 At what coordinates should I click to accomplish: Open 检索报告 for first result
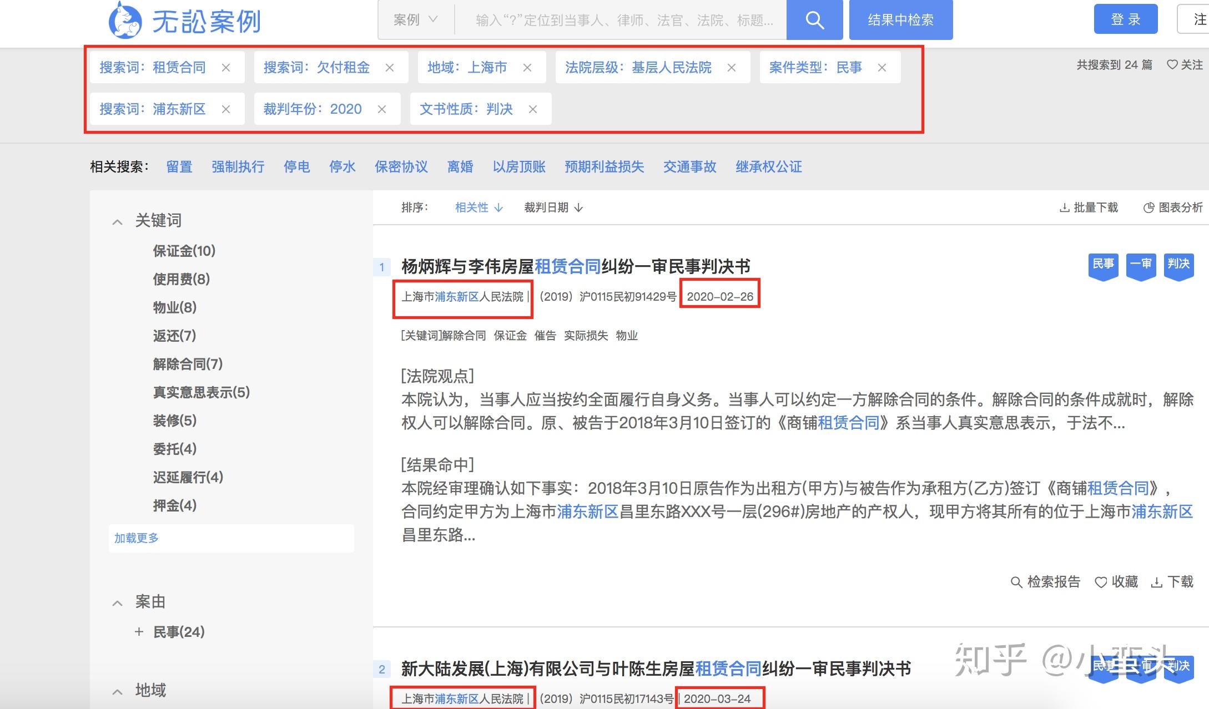(1045, 582)
